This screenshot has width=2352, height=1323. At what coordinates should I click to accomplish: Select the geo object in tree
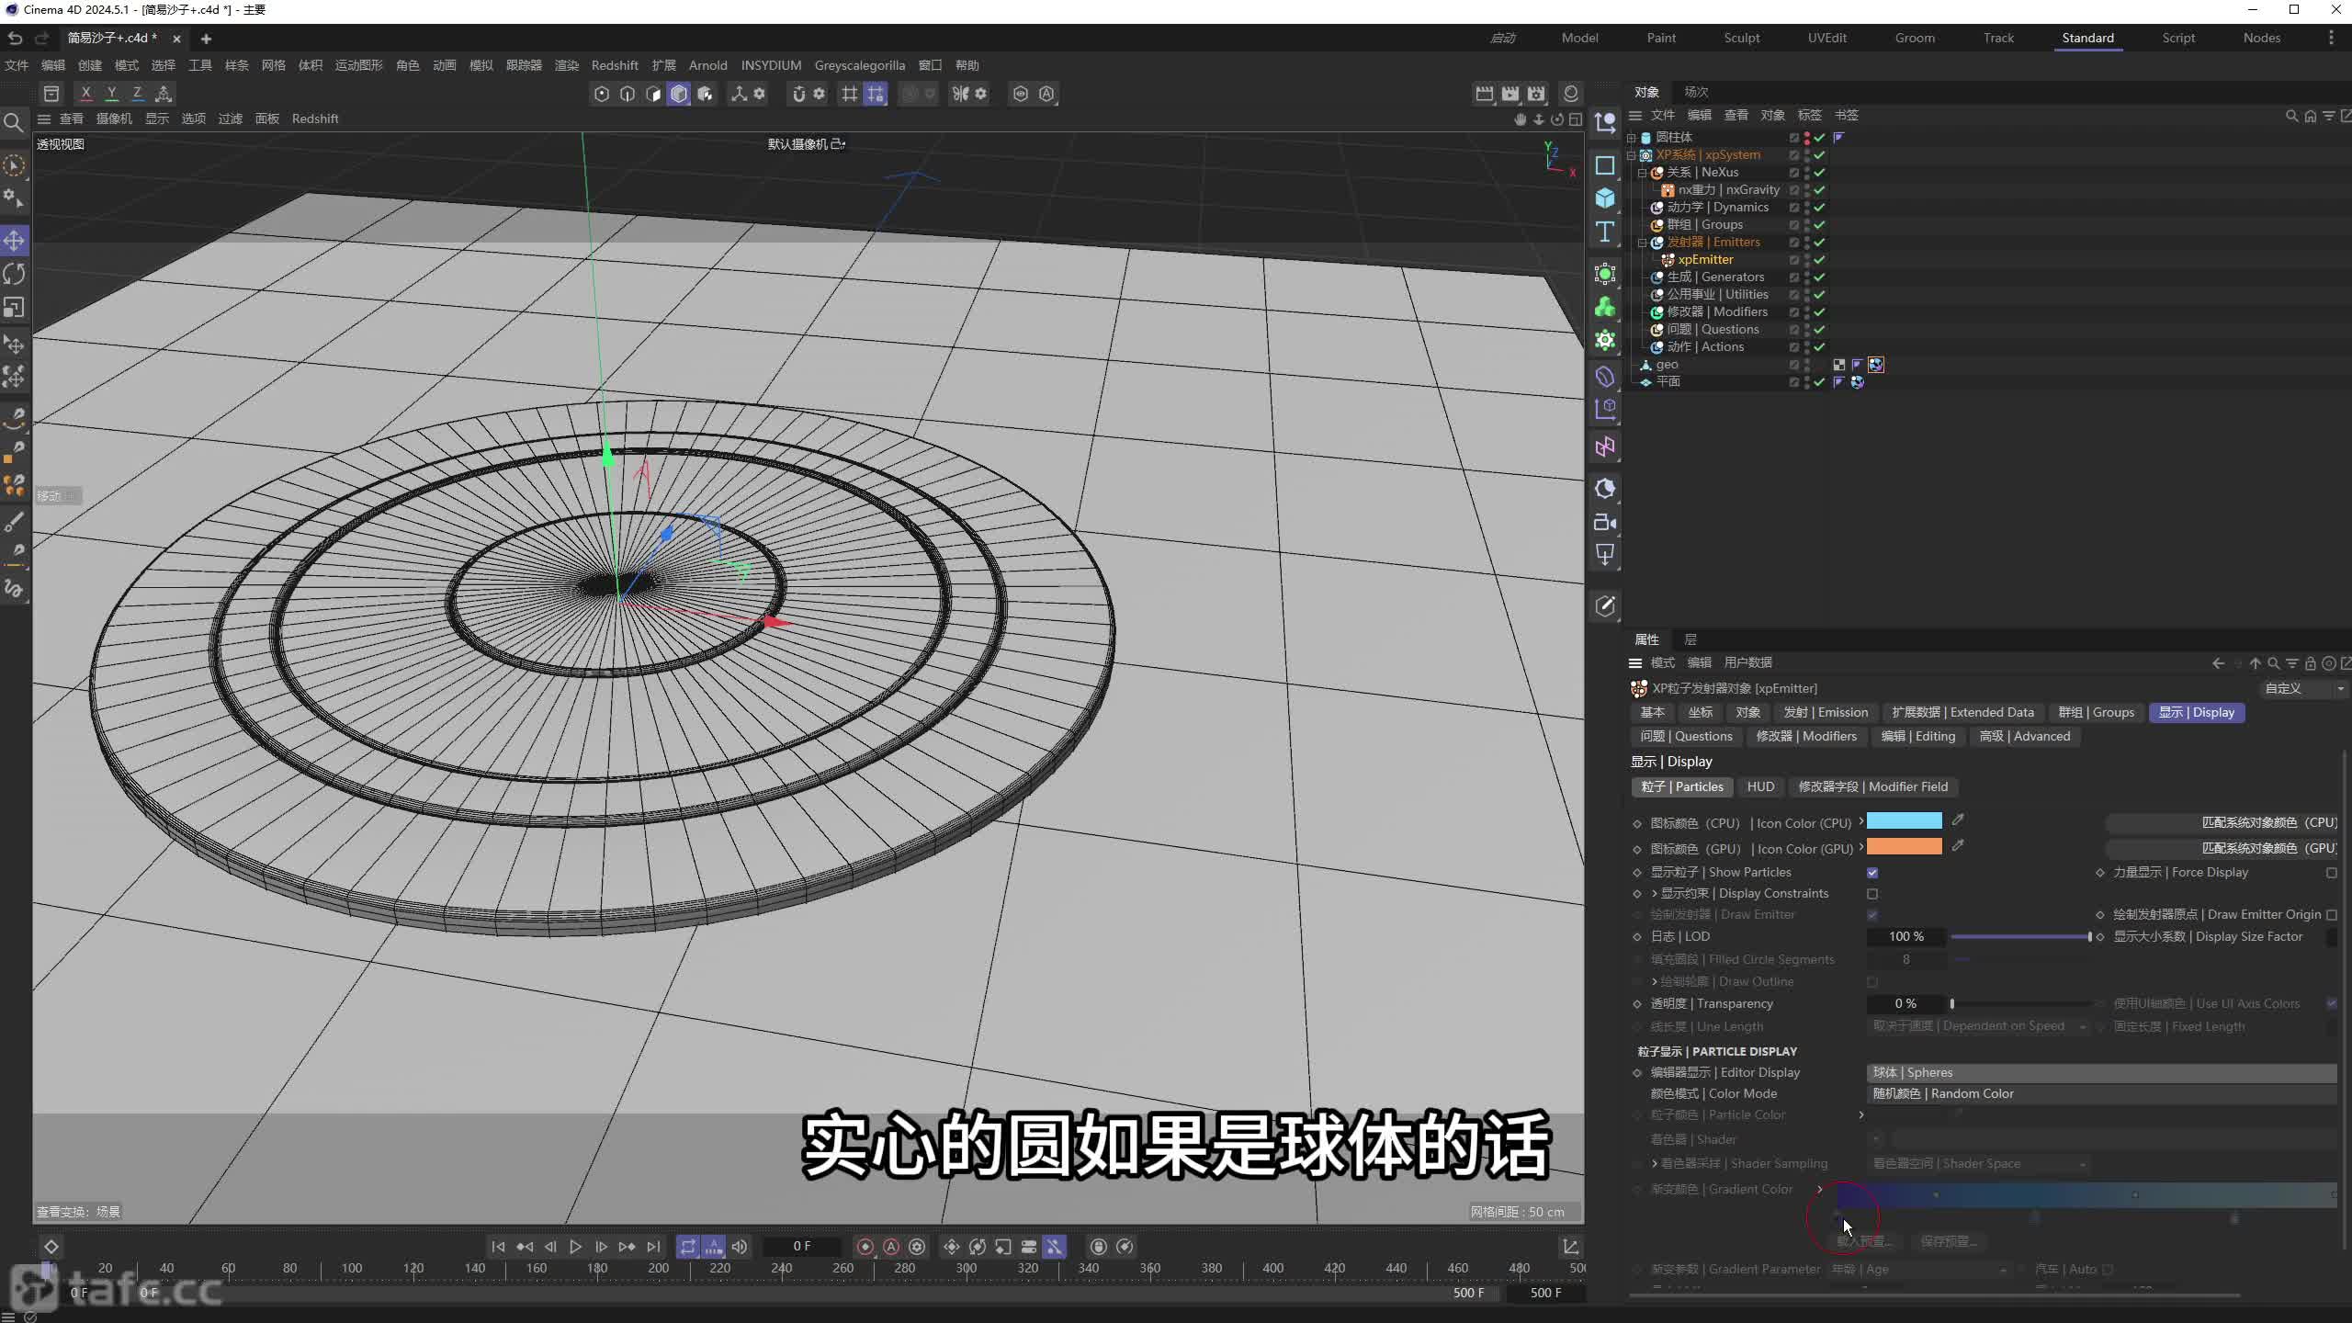[x=1667, y=365]
